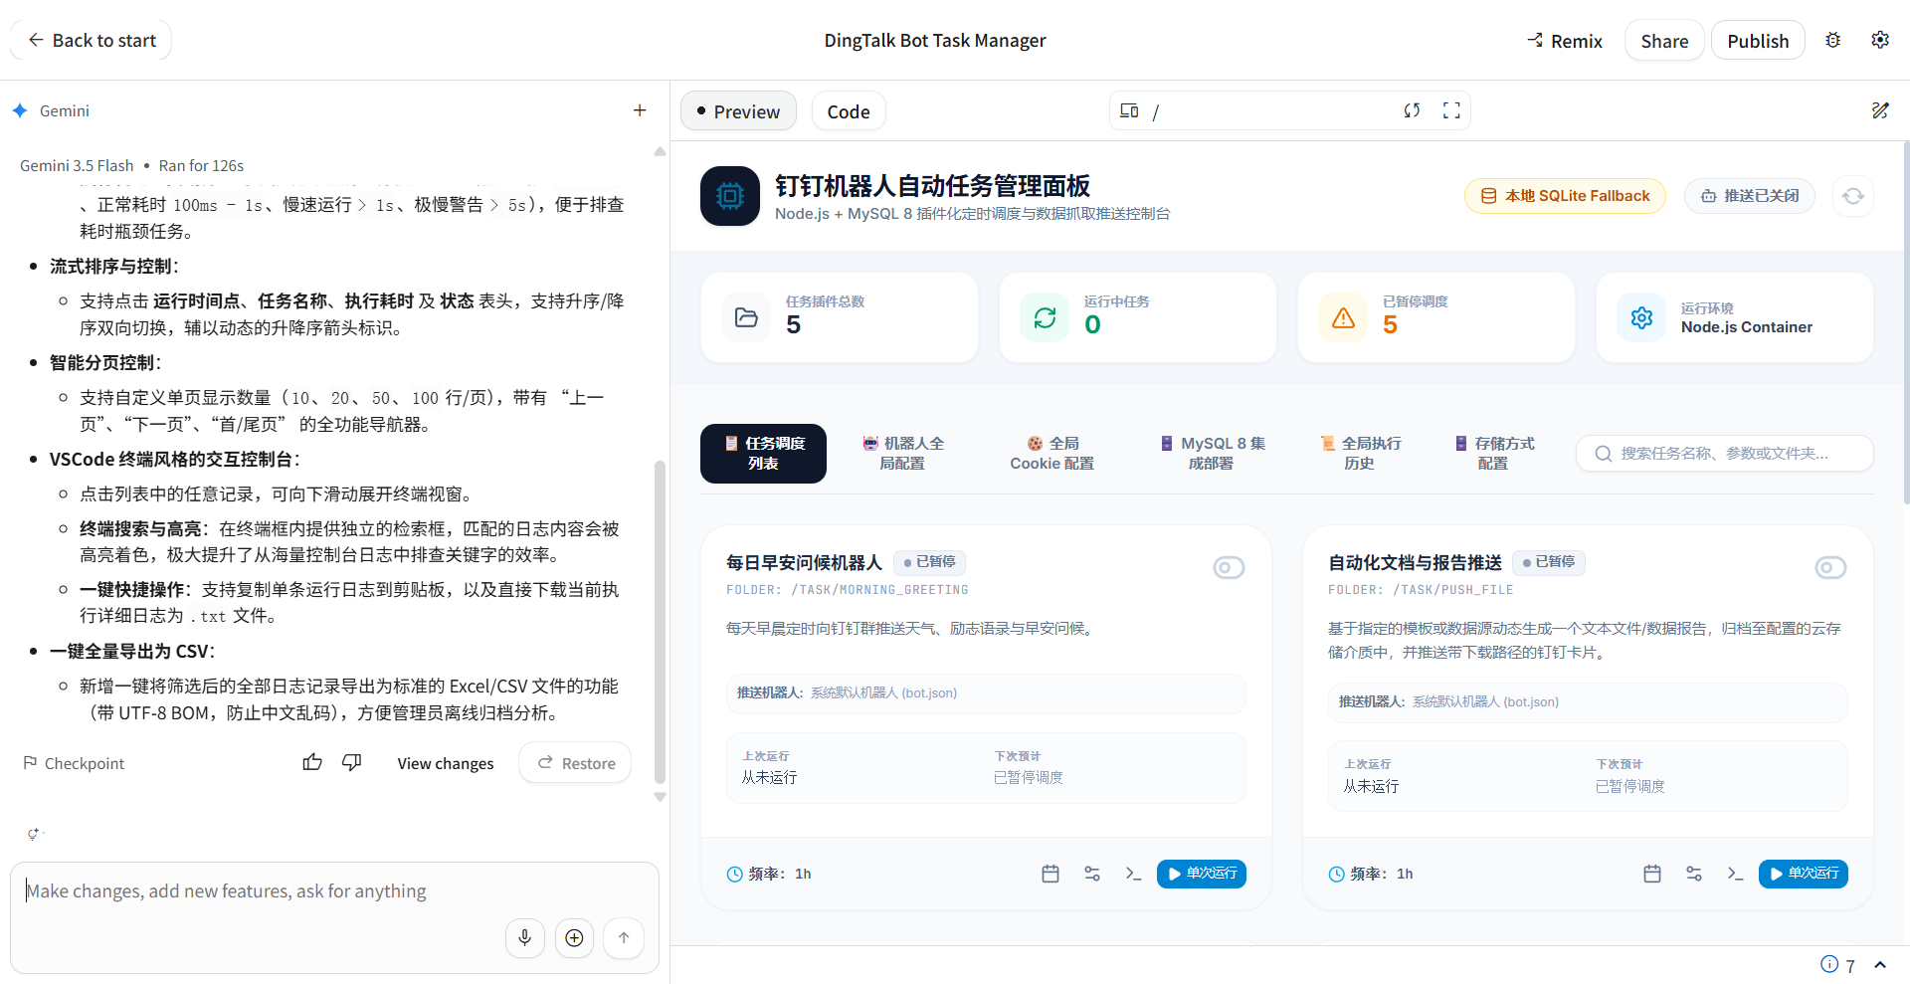Expand the bottom issues panel chevron

point(1880,965)
